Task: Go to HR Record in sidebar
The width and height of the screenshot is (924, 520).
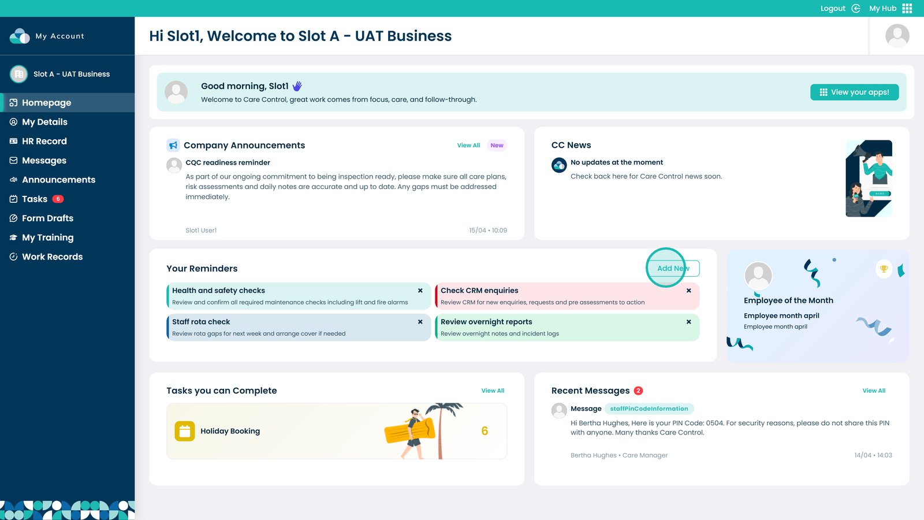Action: 44,141
